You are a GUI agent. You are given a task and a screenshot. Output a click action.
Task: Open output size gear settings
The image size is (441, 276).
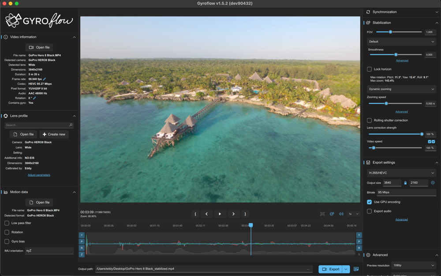click(x=433, y=183)
